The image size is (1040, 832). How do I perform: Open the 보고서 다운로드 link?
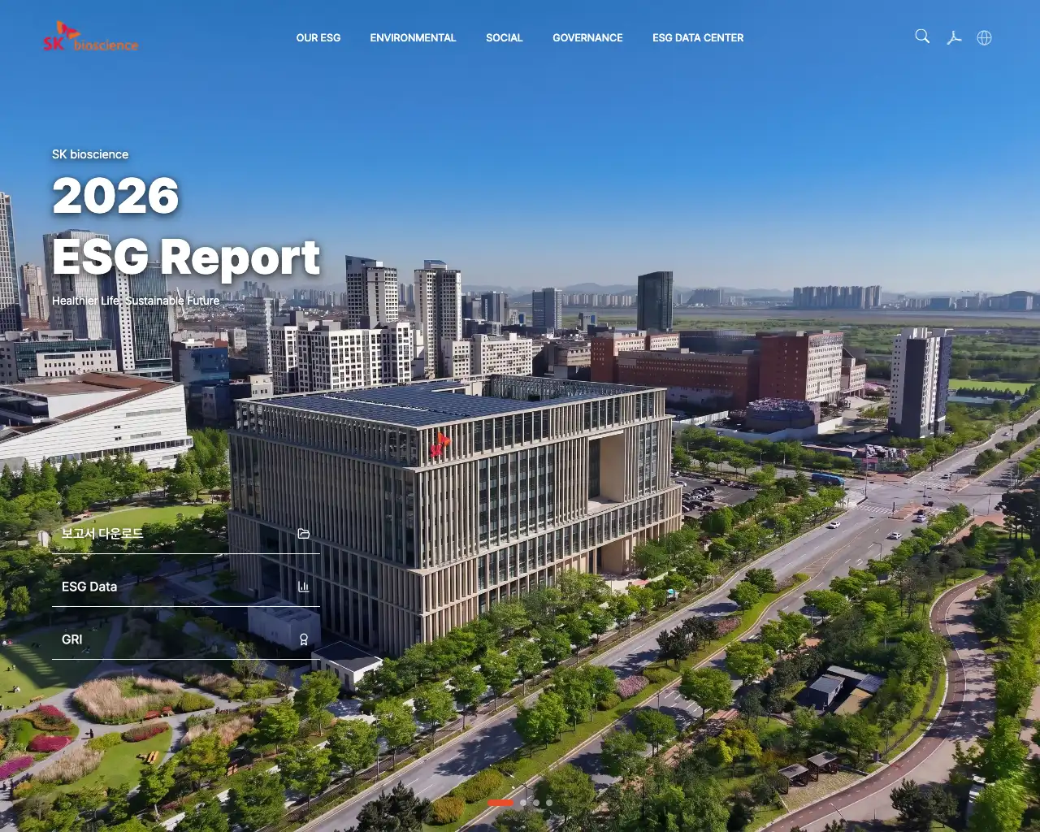point(186,534)
